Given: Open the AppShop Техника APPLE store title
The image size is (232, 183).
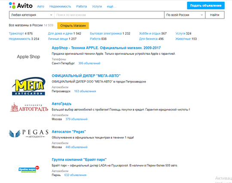Looking at the screenshot, I should pos(106,48).
